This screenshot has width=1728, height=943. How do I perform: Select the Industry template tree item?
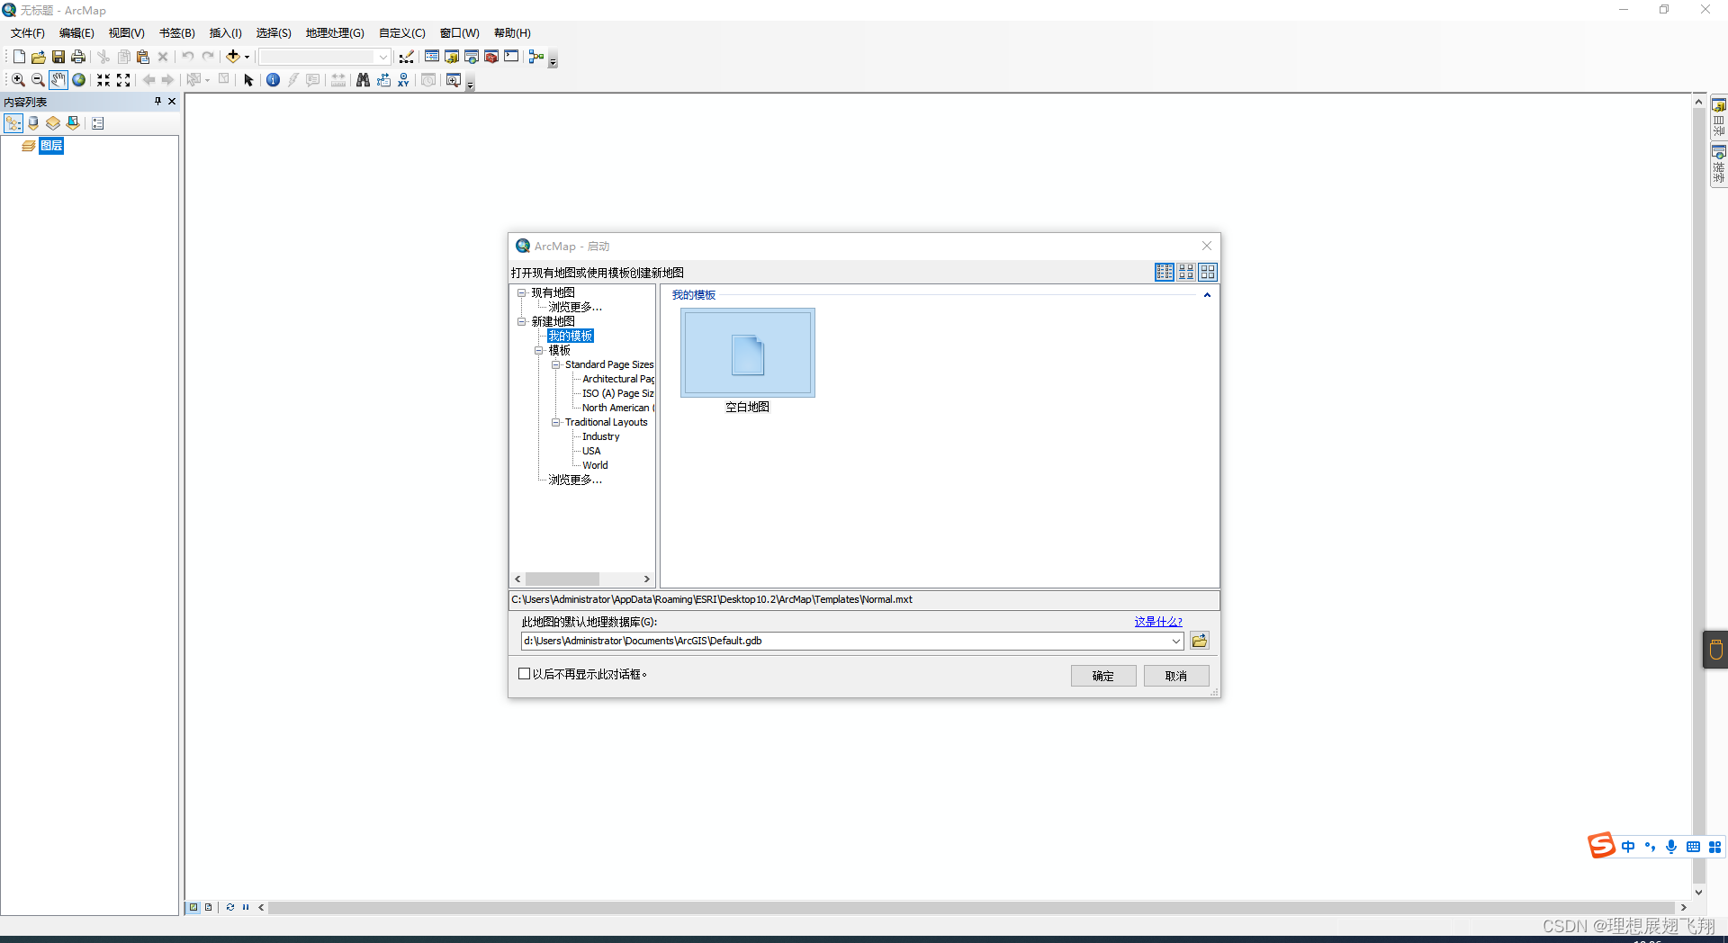[x=600, y=436]
